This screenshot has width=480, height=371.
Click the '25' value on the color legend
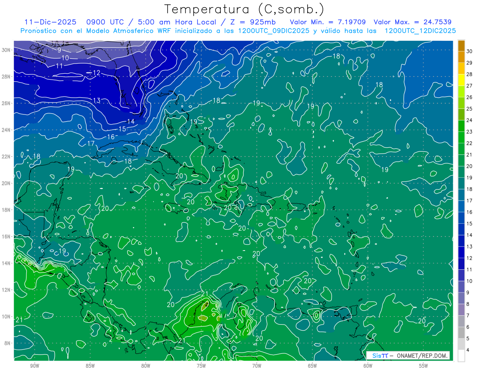click(x=469, y=108)
